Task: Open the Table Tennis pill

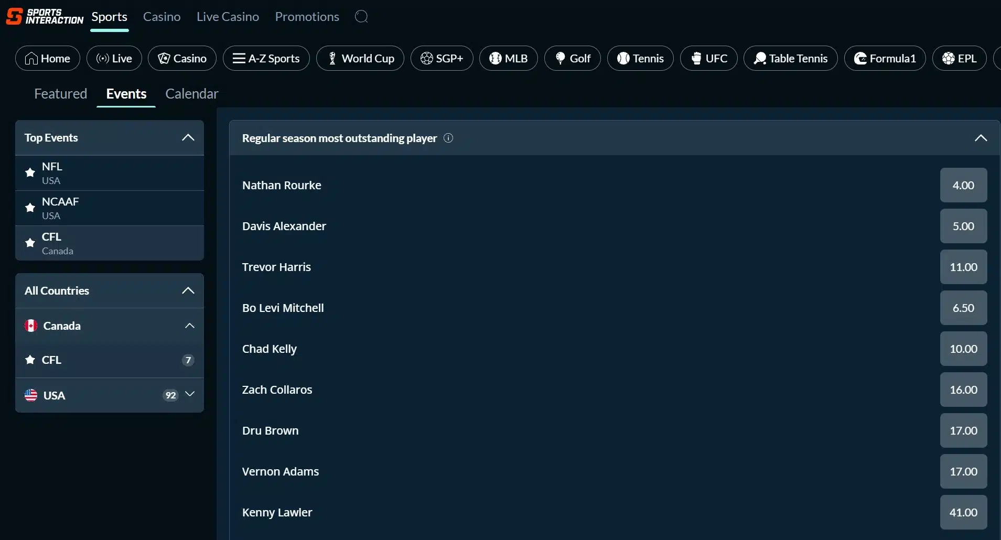Action: tap(791, 58)
